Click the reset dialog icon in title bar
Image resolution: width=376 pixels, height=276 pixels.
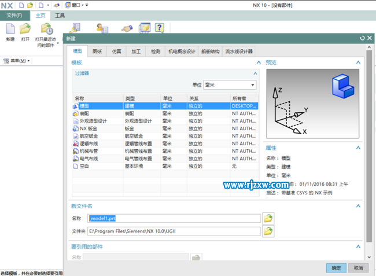tap(362, 38)
